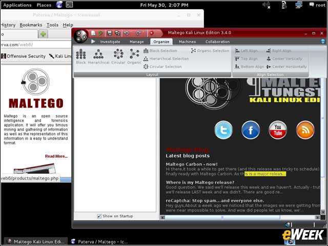Open the Places menu in top panel
This screenshot has height=246, width=328.
click(x=44, y=5)
